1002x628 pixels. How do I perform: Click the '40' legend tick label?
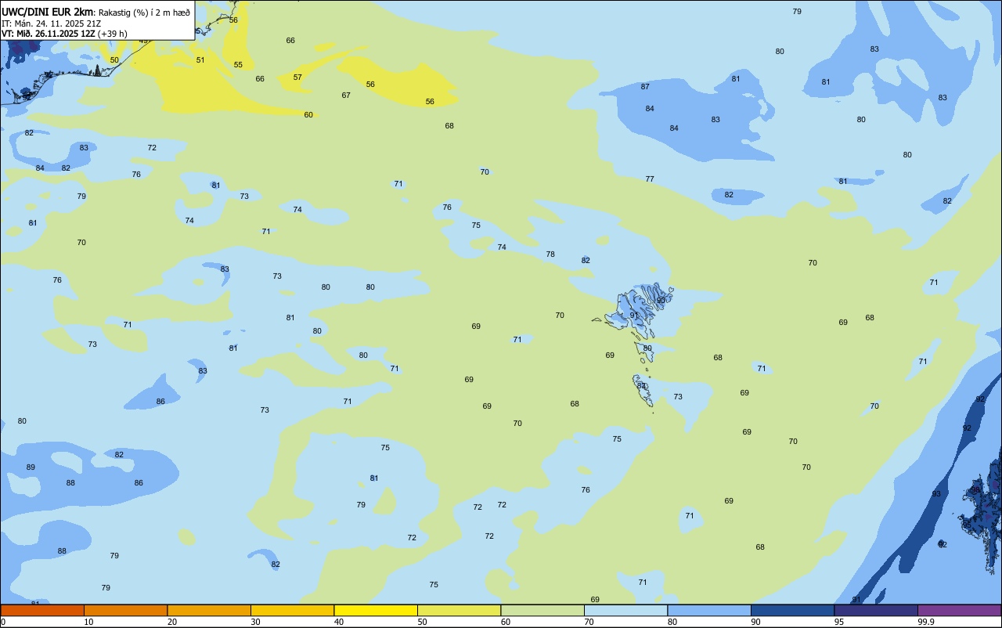click(x=339, y=622)
